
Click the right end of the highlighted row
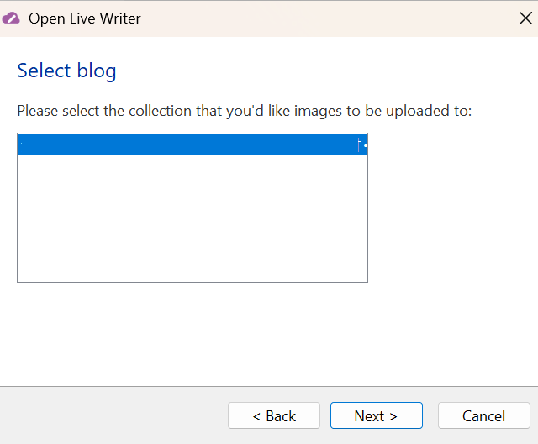click(360, 146)
